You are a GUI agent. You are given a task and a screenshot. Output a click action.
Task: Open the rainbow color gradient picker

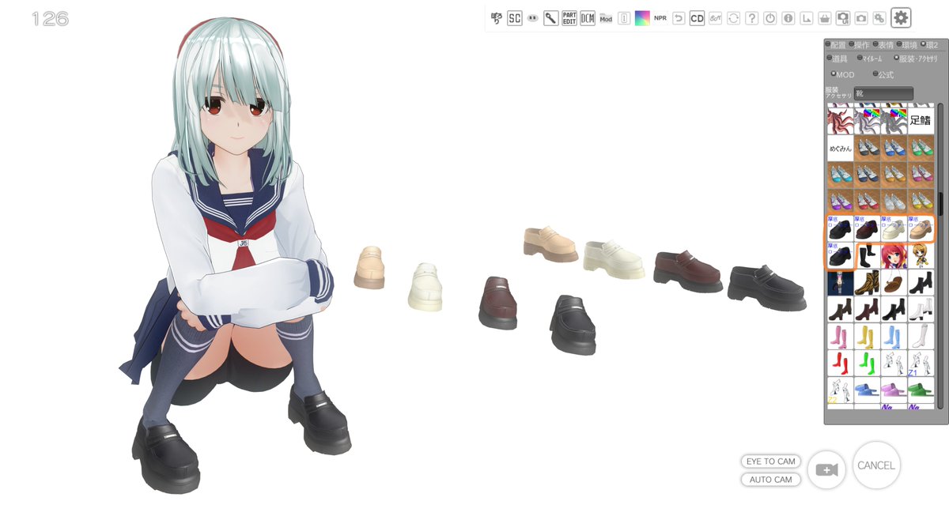(642, 18)
